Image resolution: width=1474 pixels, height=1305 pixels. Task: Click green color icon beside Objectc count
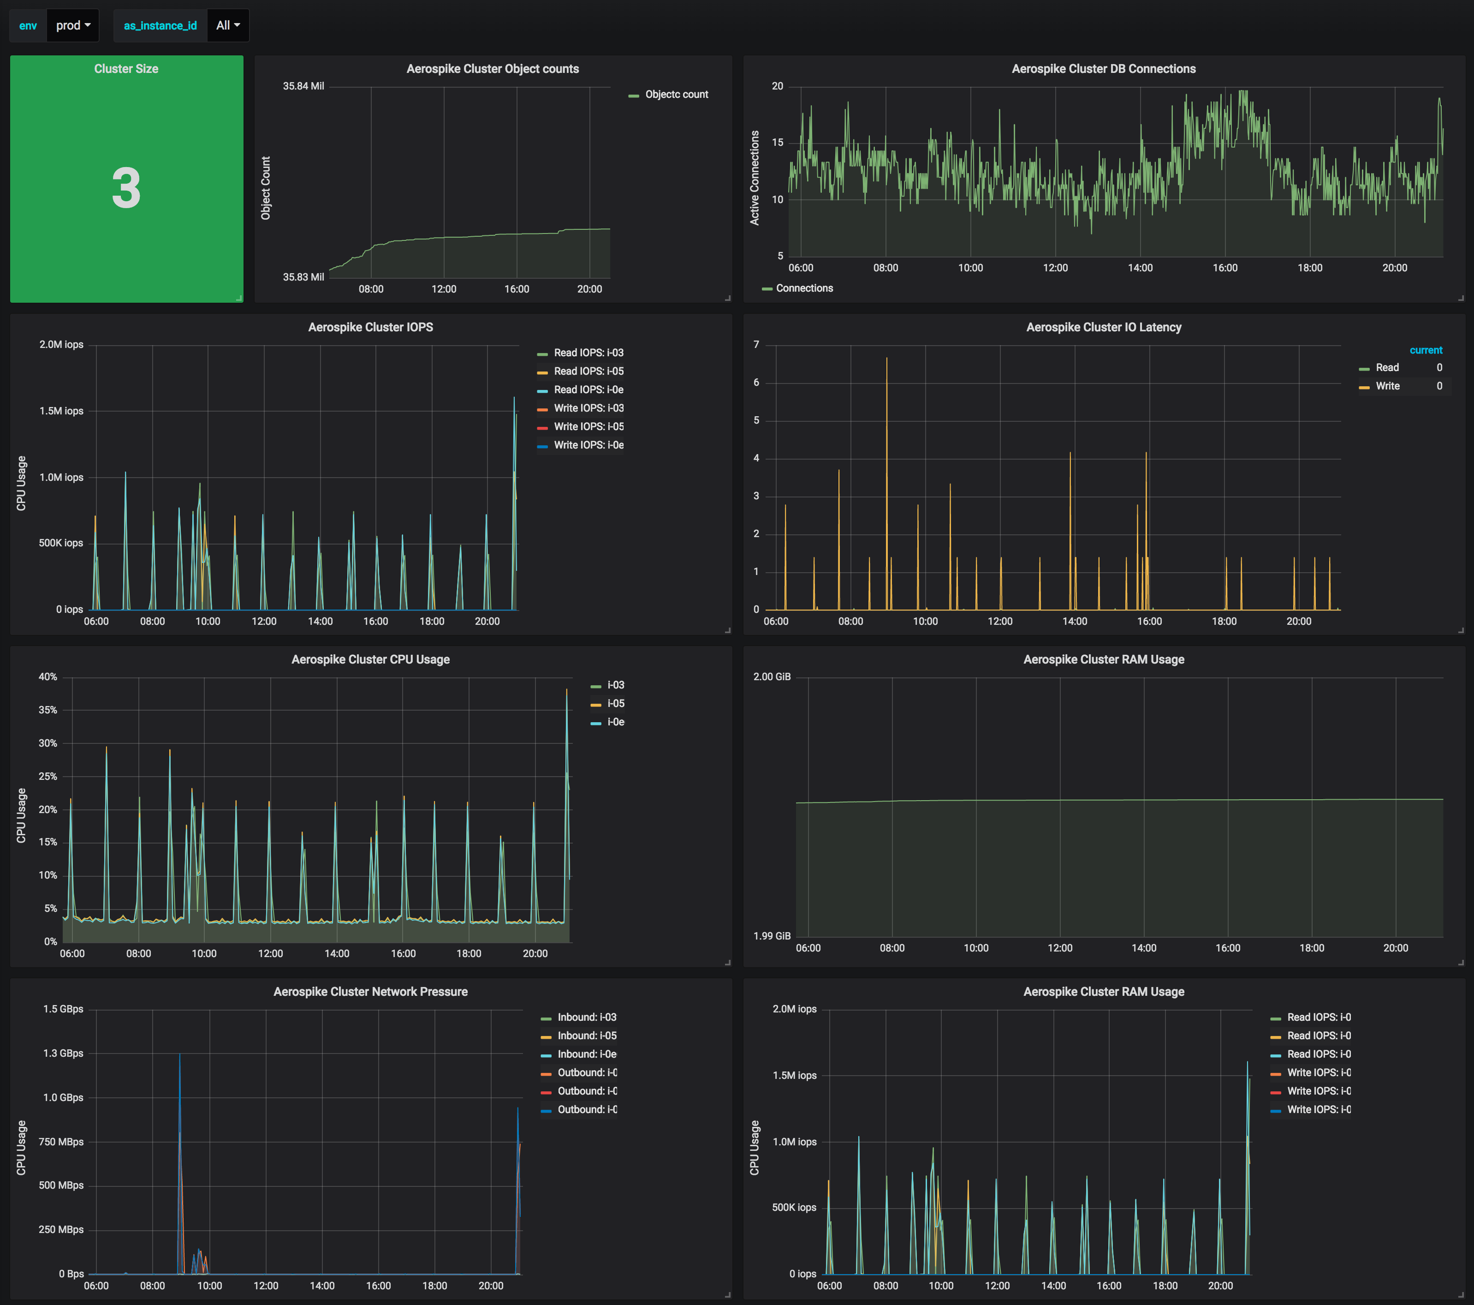(633, 95)
